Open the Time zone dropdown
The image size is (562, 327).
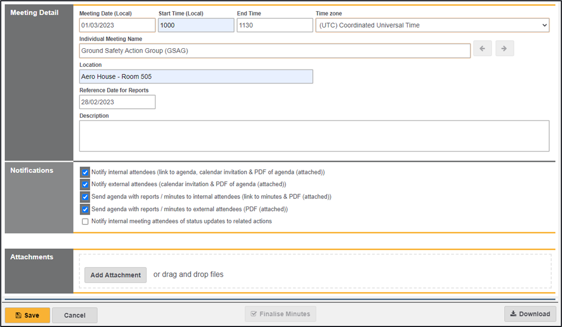click(x=432, y=25)
